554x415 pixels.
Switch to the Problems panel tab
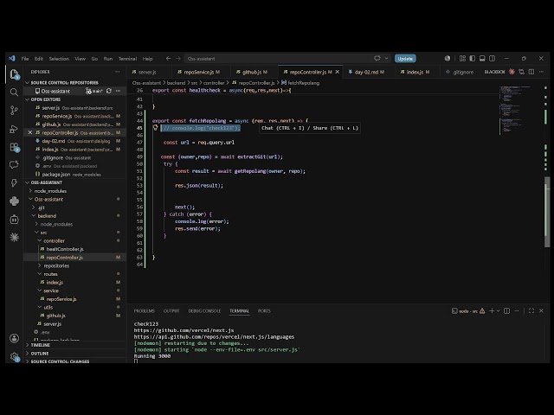(x=145, y=311)
